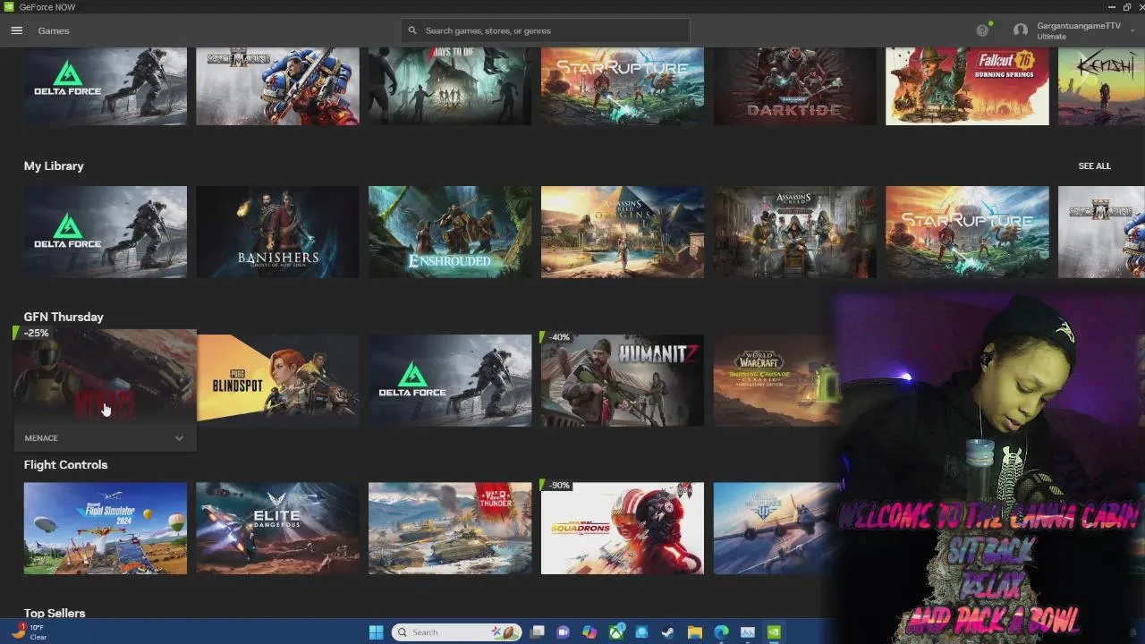Open the Teams chat taskbar icon
The height and width of the screenshot is (644, 1145).
(x=564, y=632)
